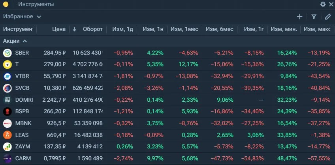The height and width of the screenshot is (165, 335).
Task: Click SVCB price 10,380 ₽
Action: [55, 88]
